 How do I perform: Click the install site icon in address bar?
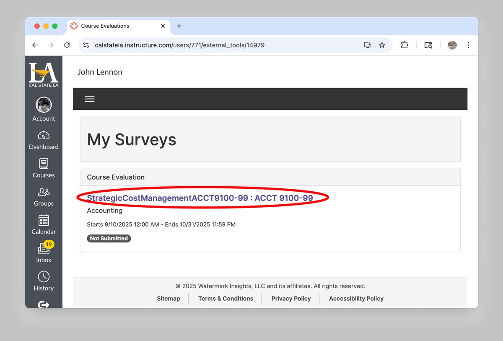pyautogui.click(x=367, y=45)
